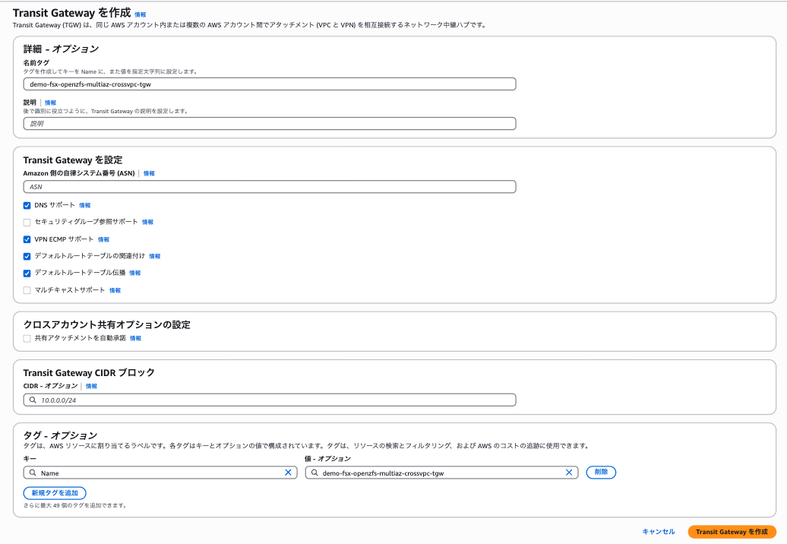Clear the Name tag key field

click(288, 473)
